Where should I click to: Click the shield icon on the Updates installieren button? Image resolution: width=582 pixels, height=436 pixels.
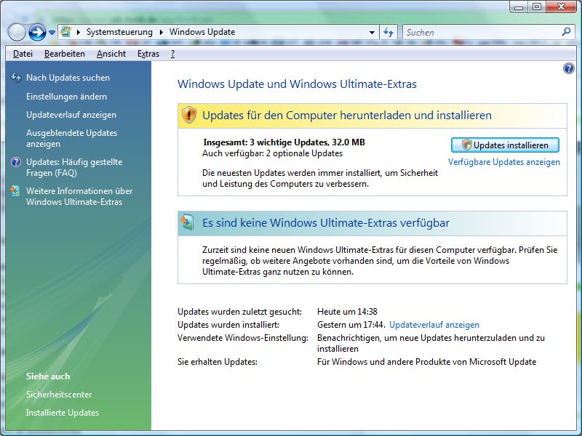(466, 145)
